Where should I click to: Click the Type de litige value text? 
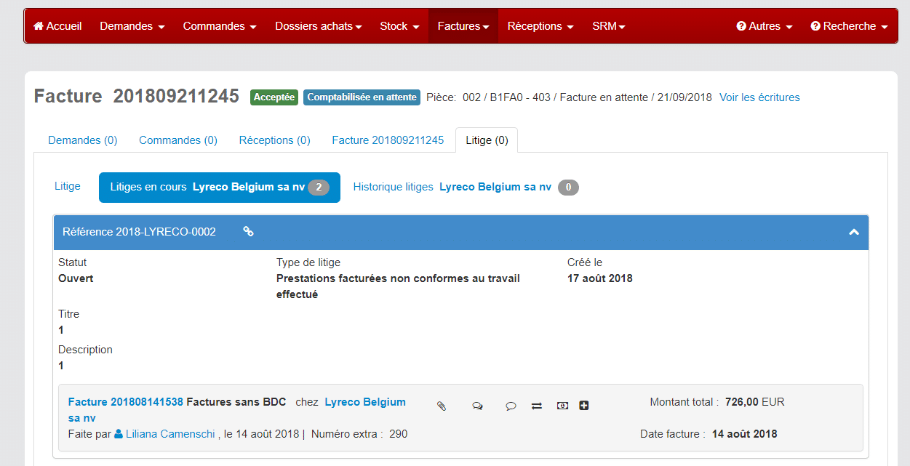[x=398, y=286]
